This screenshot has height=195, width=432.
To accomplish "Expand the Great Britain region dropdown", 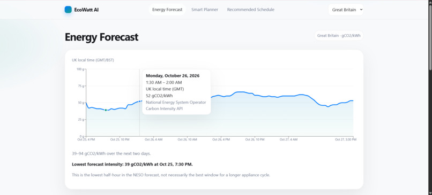I will point(346,10).
